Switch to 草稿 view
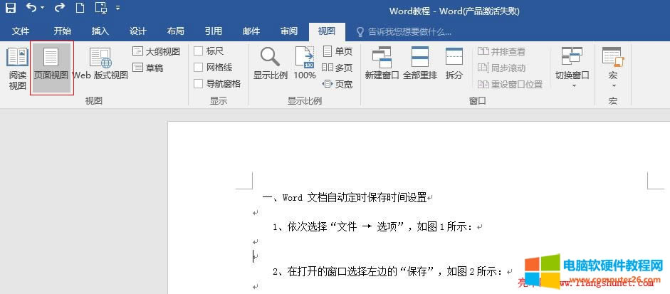 click(148, 68)
